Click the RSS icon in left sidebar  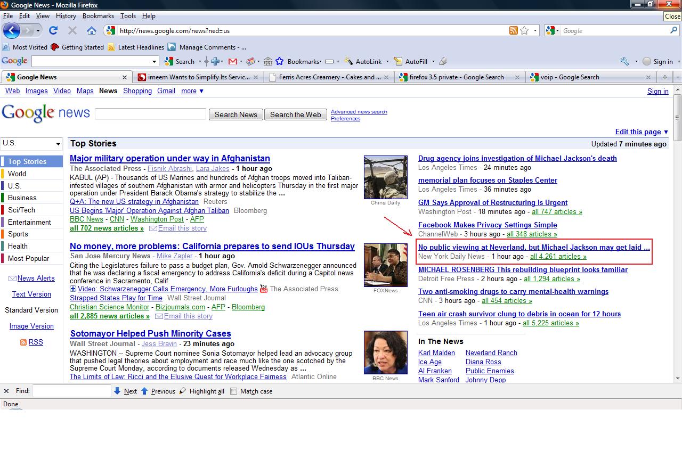pos(23,342)
